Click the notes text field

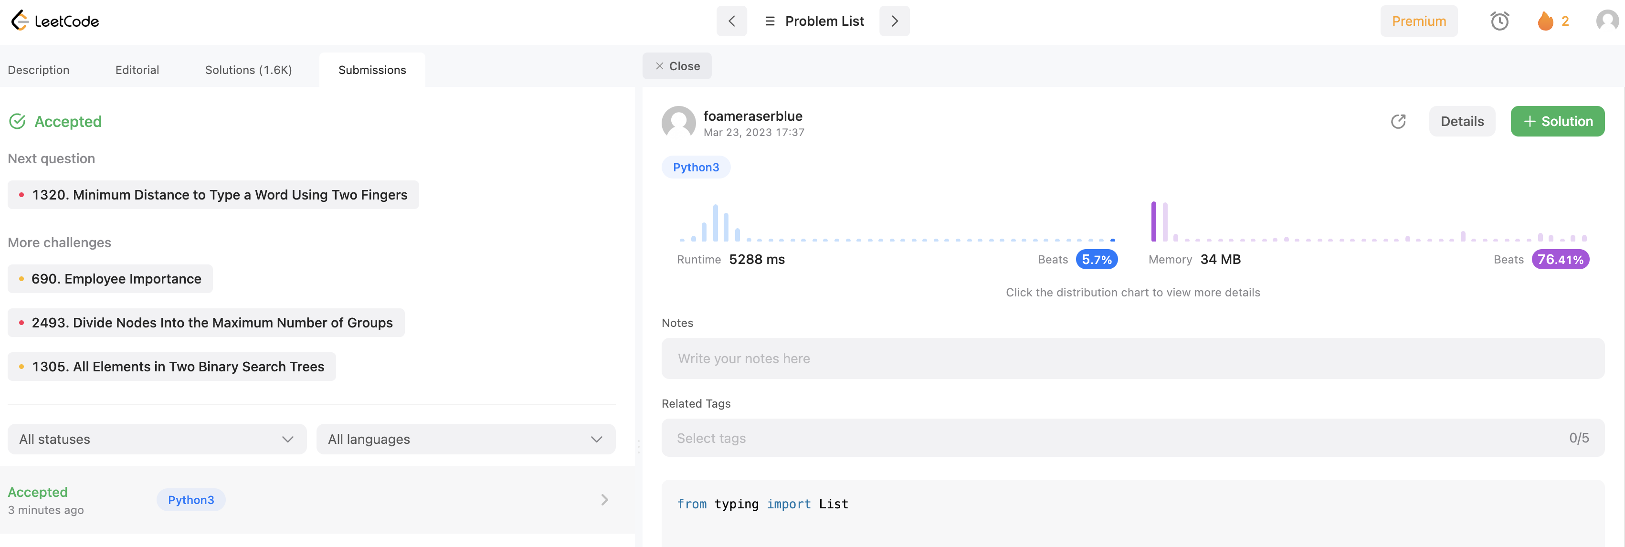coord(1132,358)
